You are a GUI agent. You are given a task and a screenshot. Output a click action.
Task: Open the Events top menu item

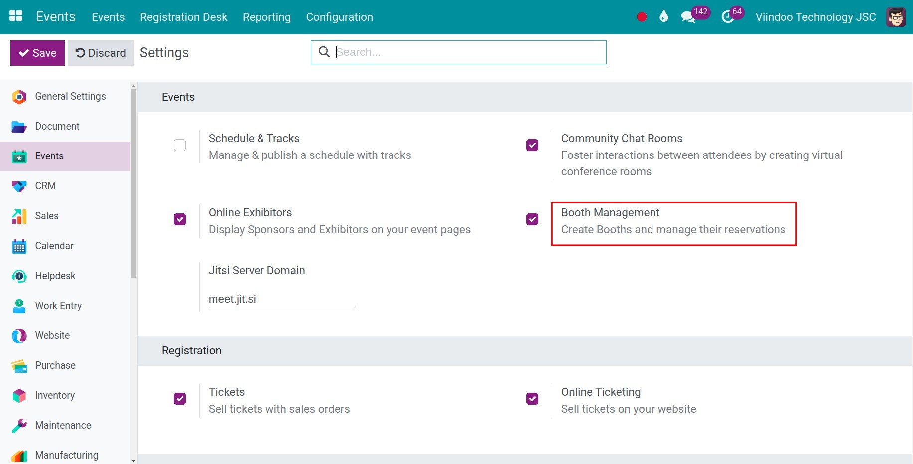point(108,17)
